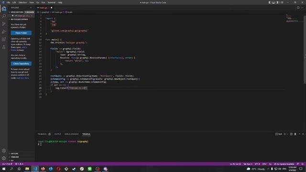
Task: Change UTF-8 encoding in status bar
Action: click(257, 164)
